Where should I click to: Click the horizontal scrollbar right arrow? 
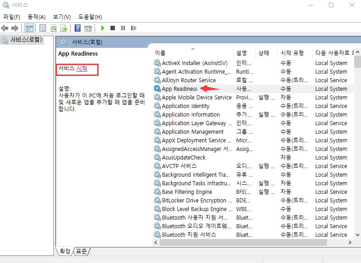350,242
